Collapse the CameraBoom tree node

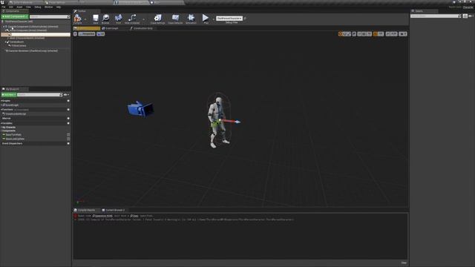[x=6, y=42]
